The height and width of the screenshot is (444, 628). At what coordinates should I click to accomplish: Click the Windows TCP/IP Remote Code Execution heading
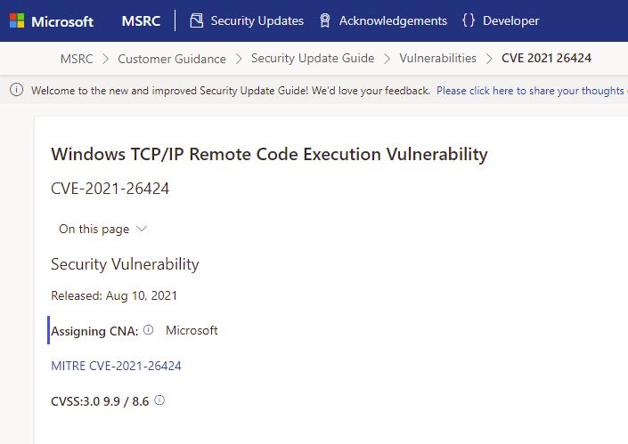coord(269,154)
